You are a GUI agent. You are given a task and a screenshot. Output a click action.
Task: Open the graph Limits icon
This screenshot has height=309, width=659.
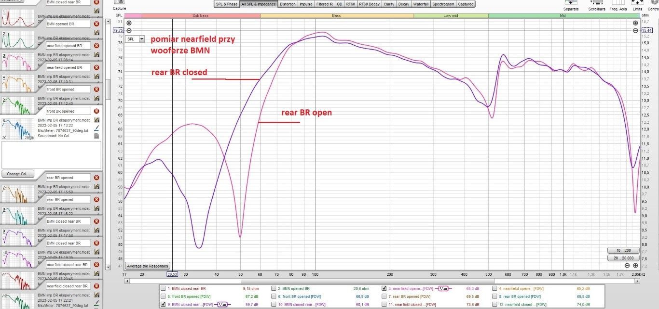(x=637, y=5)
